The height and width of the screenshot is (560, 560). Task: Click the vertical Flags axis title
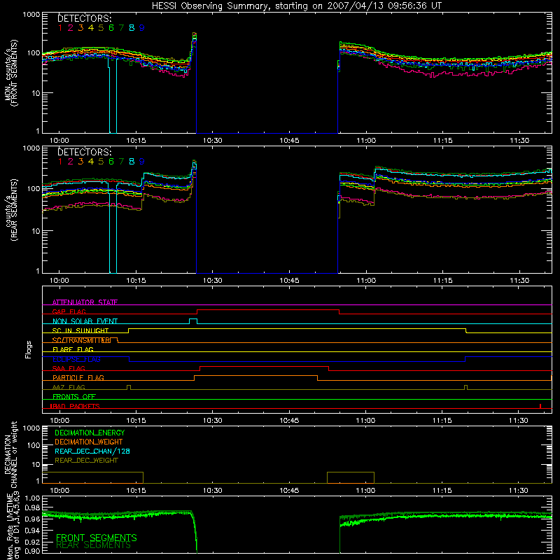pyautogui.click(x=29, y=349)
